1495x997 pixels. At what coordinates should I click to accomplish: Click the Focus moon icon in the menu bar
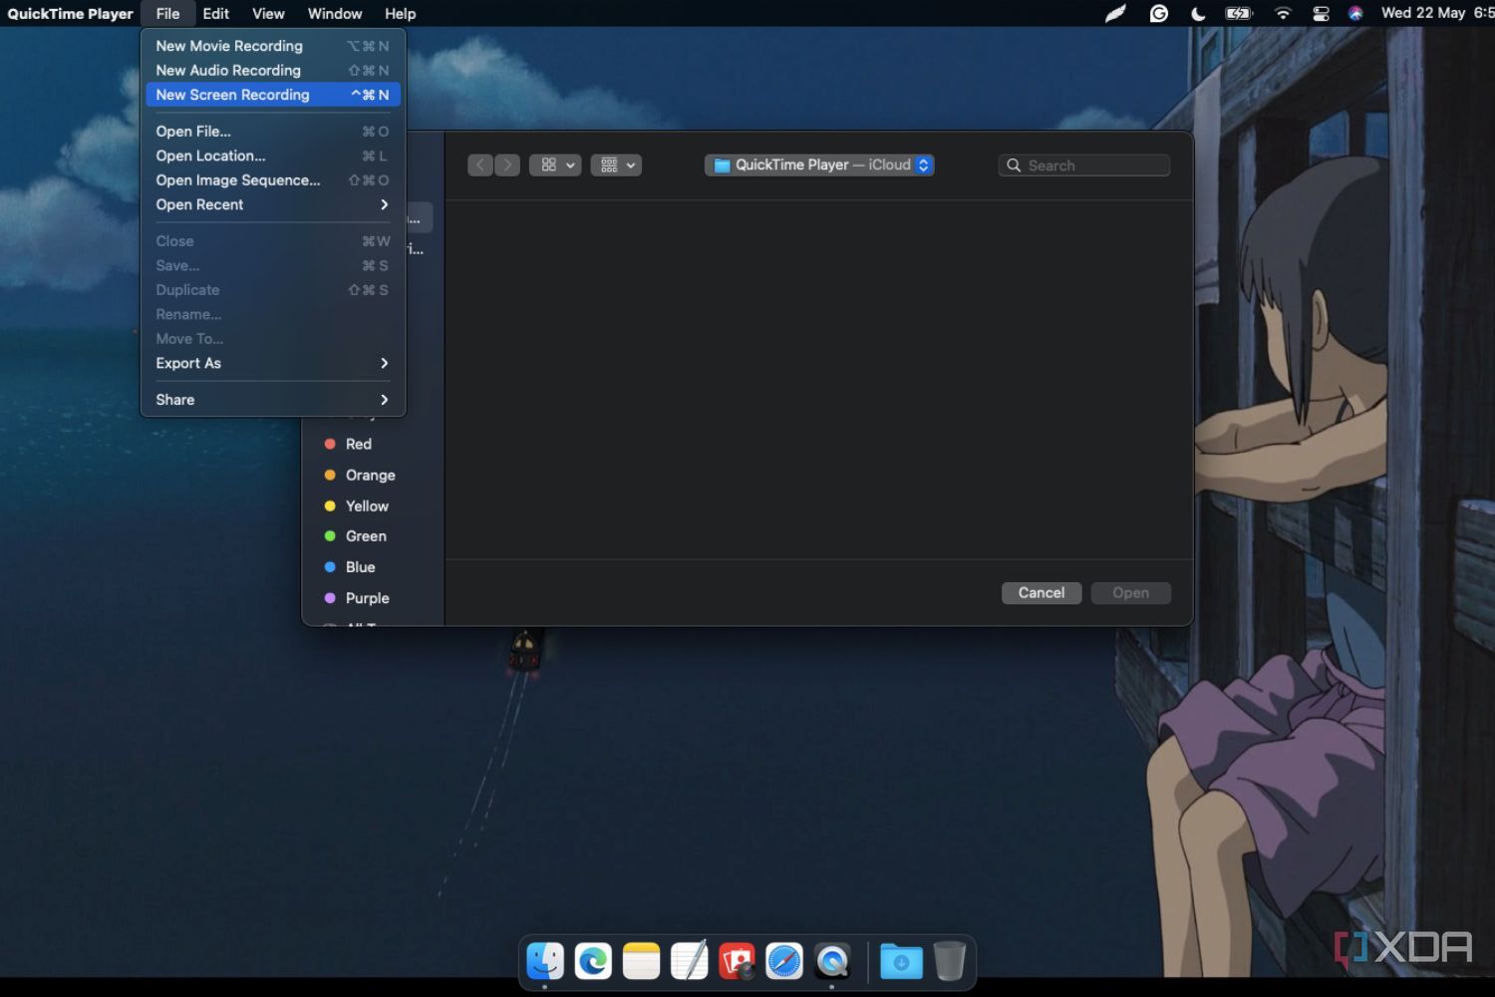pos(1198,13)
